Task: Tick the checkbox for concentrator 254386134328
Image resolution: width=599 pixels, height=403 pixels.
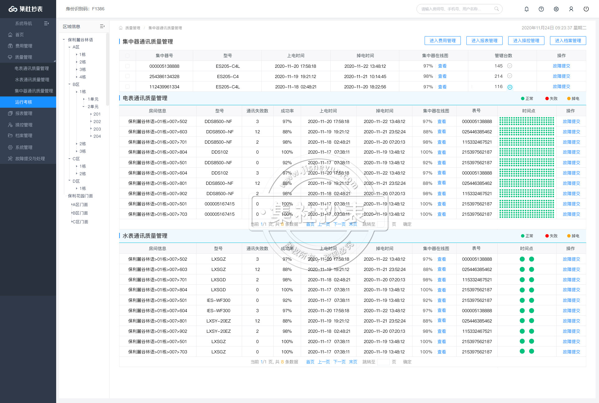Action: (127, 76)
